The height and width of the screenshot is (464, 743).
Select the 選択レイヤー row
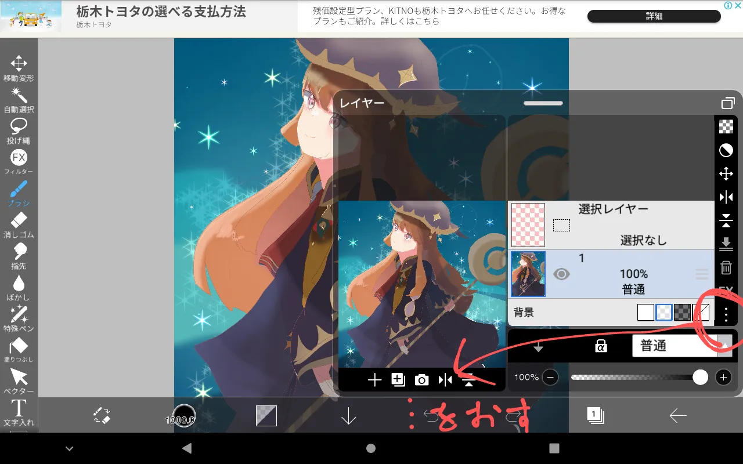(612, 225)
